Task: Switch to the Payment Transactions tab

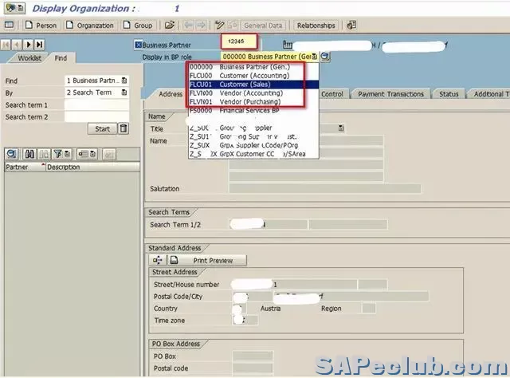Action: click(390, 94)
